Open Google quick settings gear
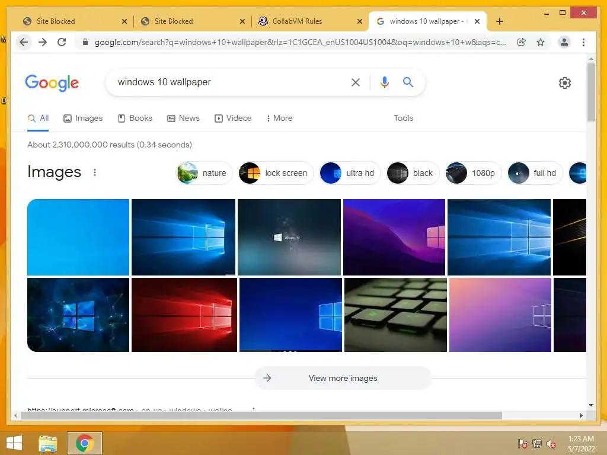 pos(565,83)
